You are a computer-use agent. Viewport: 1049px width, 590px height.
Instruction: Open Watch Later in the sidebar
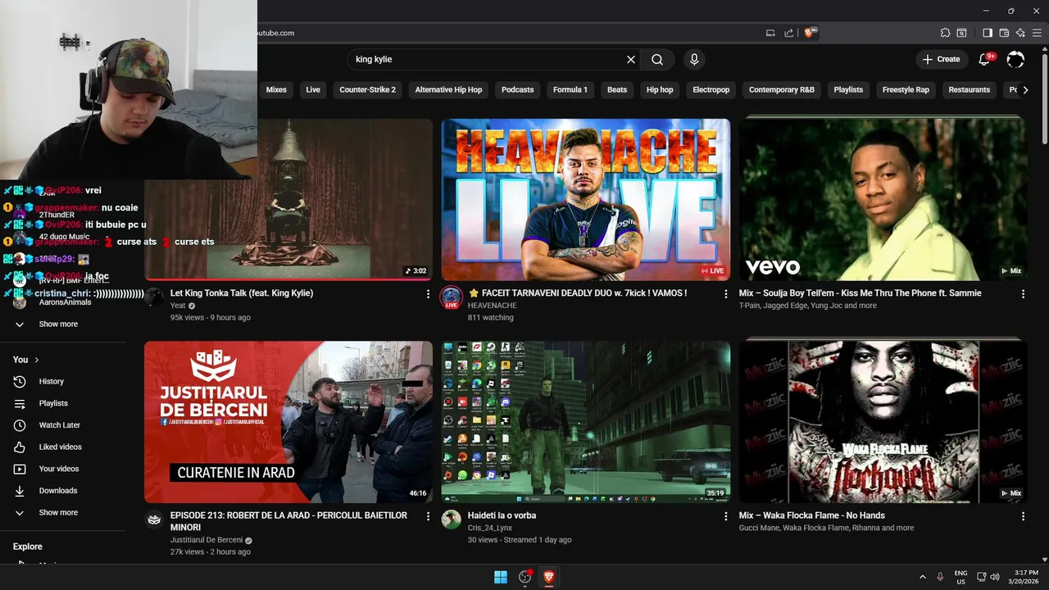tap(61, 425)
